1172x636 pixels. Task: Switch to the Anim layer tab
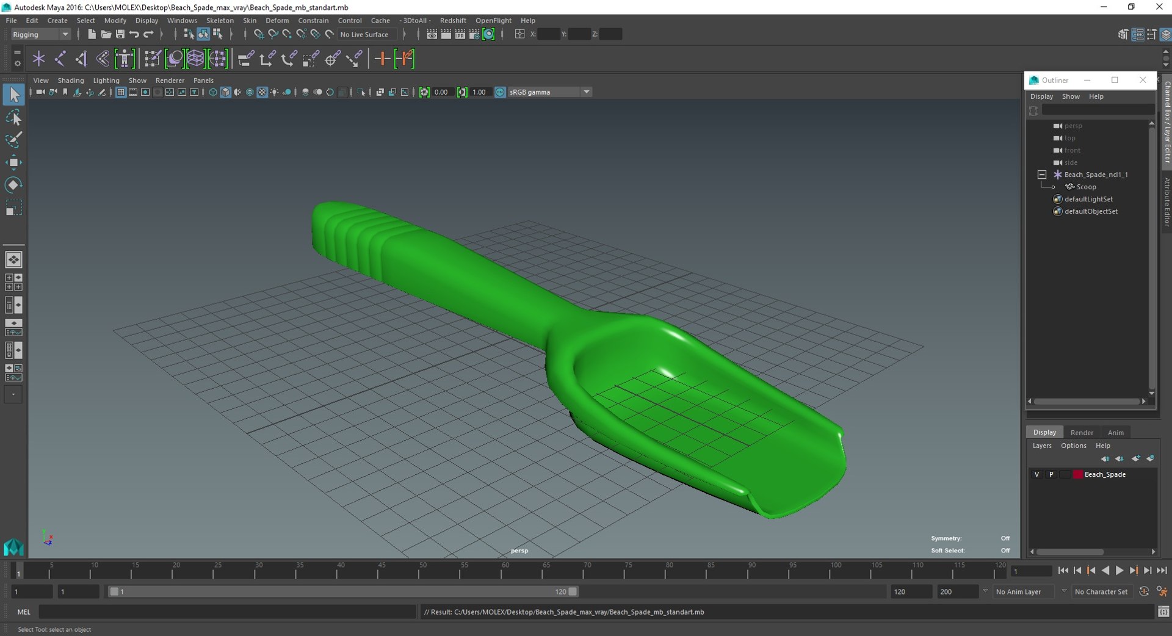pos(1115,432)
